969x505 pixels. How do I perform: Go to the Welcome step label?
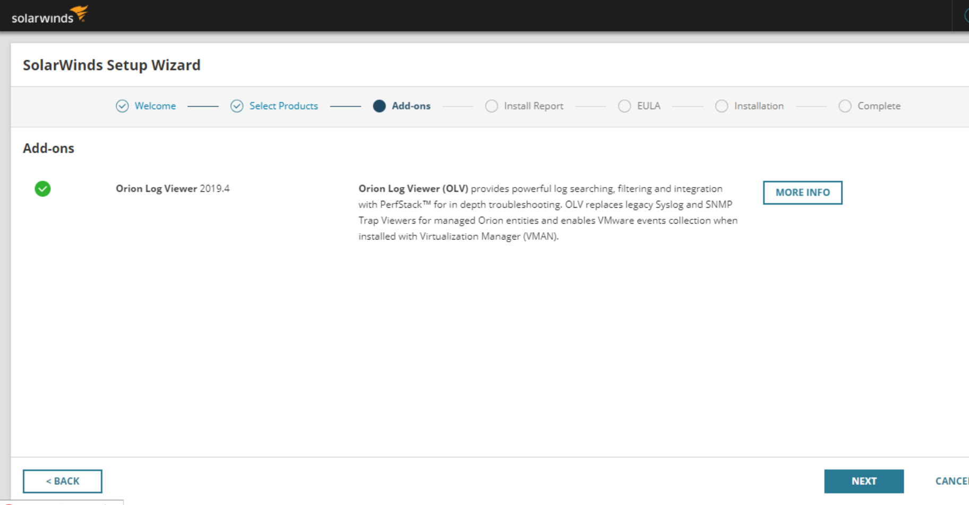click(x=155, y=106)
